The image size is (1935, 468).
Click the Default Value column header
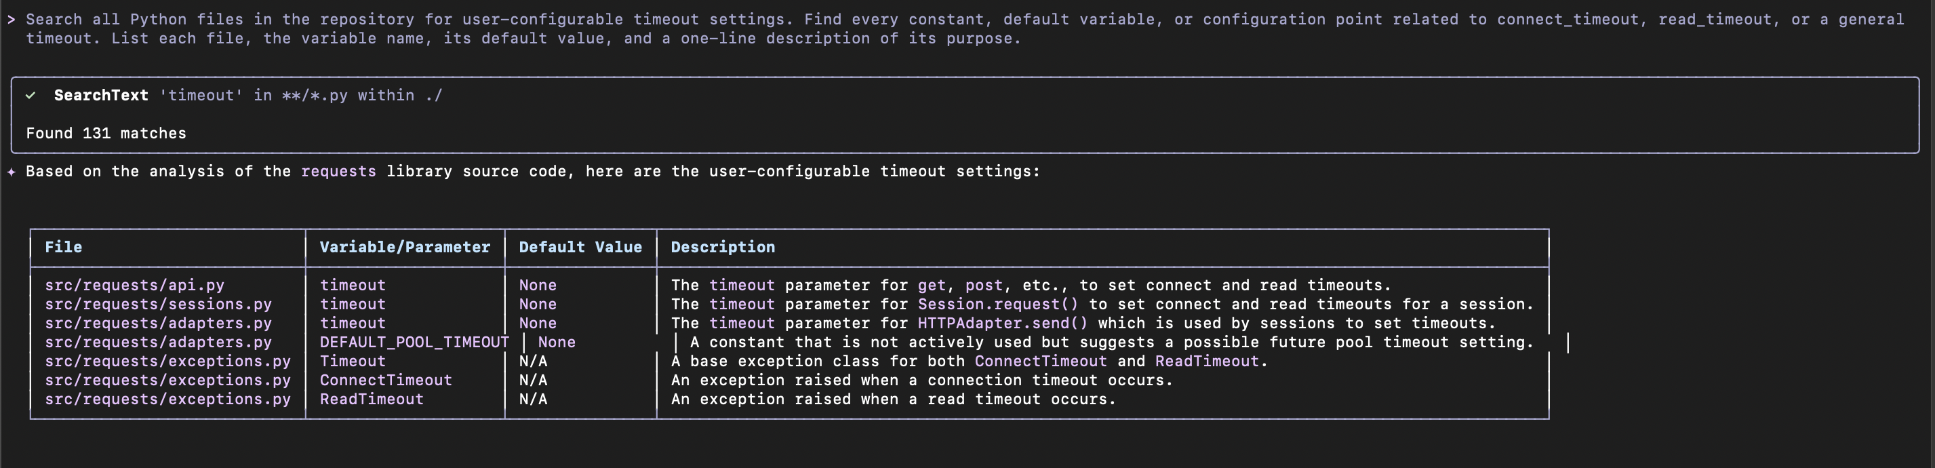coord(580,247)
